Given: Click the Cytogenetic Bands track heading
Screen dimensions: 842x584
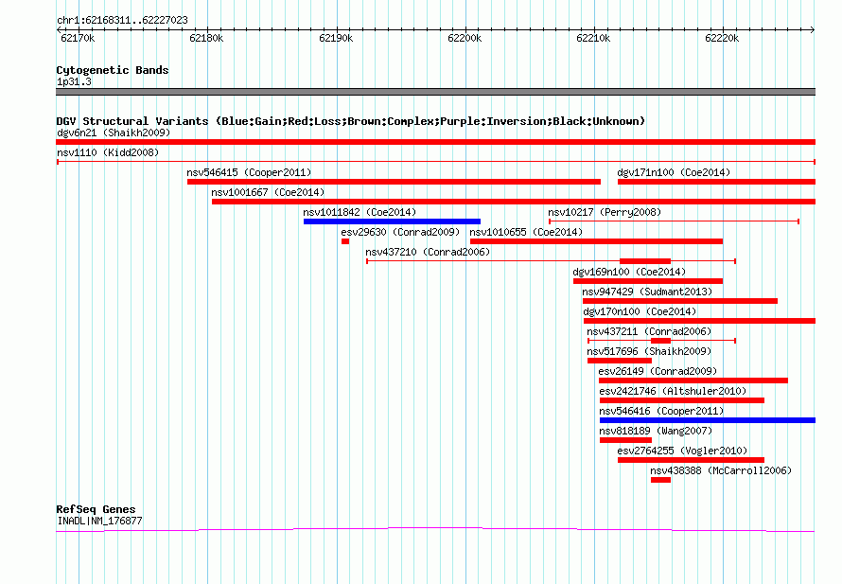Looking at the screenshot, I should (113, 70).
